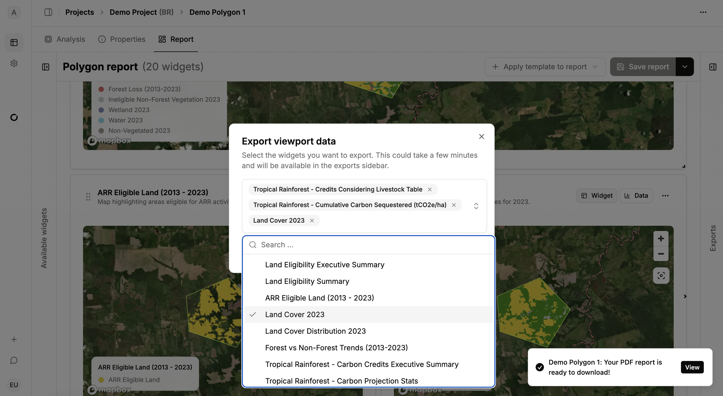
Task: Toggle the Available widgets panel icon
Action: (x=45, y=67)
